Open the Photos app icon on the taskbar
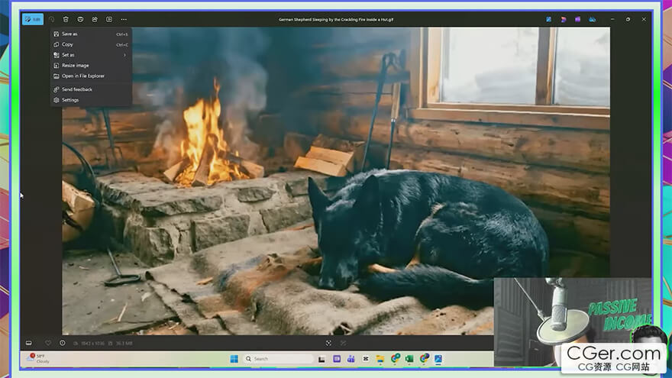Image resolution: width=672 pixels, height=378 pixels. coord(438,359)
